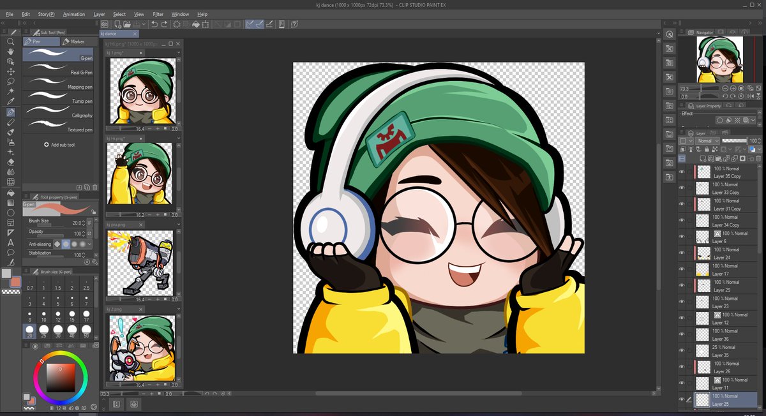Screen dimensions: 766x416
Task: Select the Eyedropper tool
Action: pyautogui.click(x=11, y=101)
